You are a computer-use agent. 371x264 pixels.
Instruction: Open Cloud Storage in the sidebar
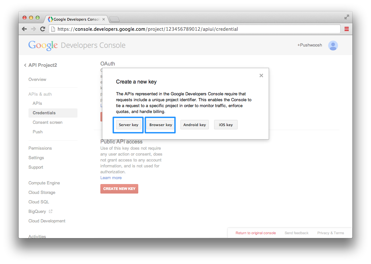(42, 192)
